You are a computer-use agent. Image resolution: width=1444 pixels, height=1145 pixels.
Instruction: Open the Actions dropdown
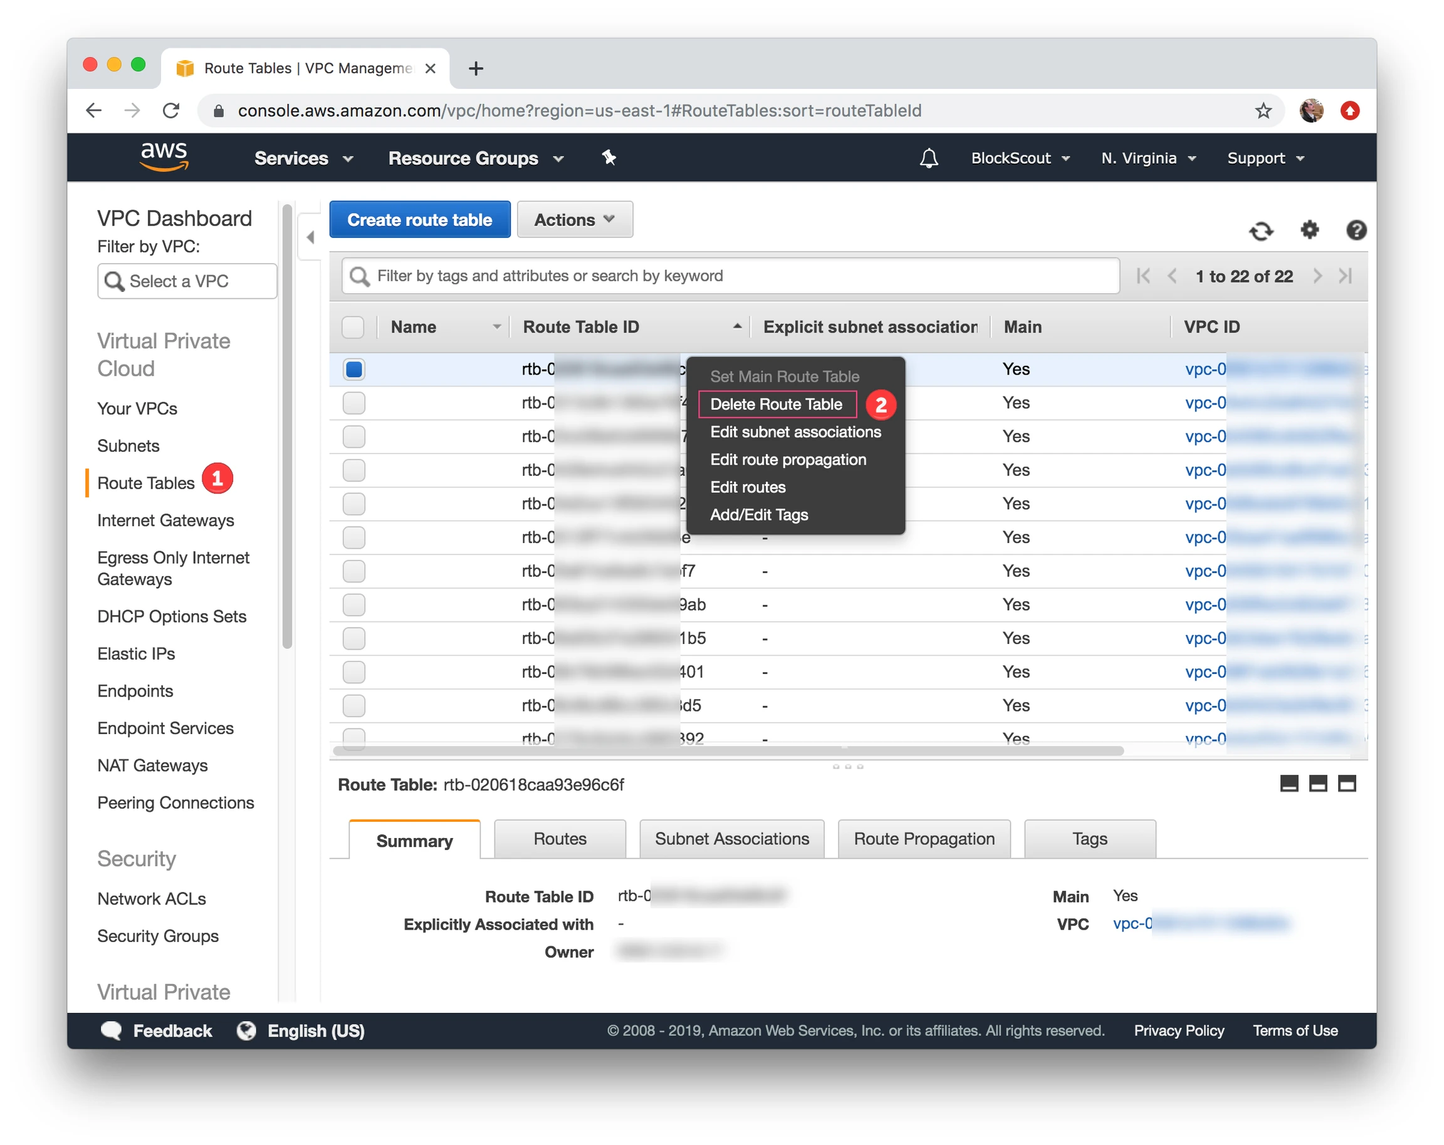tap(575, 219)
